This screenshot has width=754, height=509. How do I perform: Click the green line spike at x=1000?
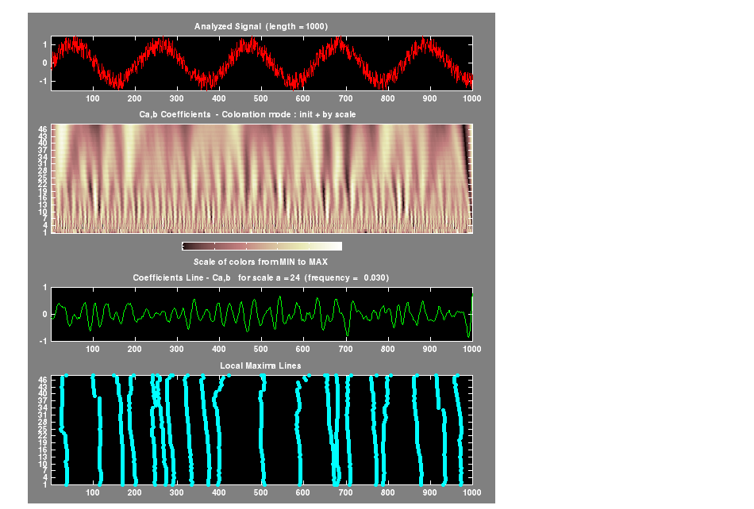coord(472,301)
